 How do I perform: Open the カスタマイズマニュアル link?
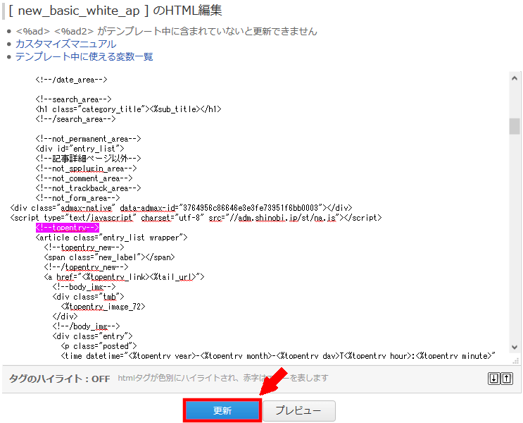coord(65,44)
